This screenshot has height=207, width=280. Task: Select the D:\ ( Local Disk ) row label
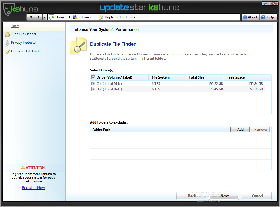109,89
